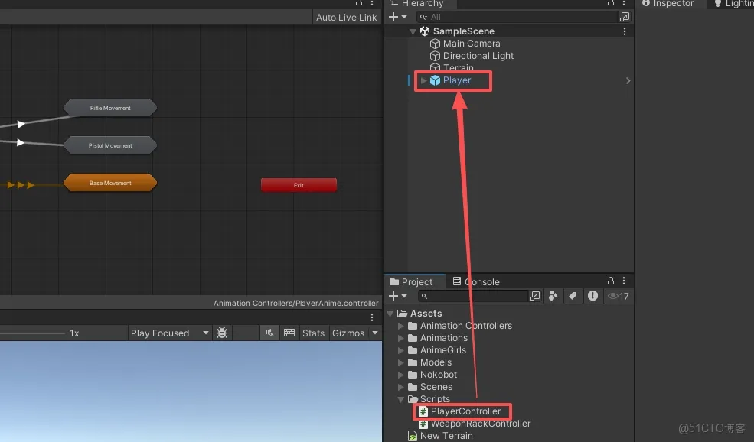Click the search by label icon in Project toolbar

pyautogui.click(x=573, y=296)
